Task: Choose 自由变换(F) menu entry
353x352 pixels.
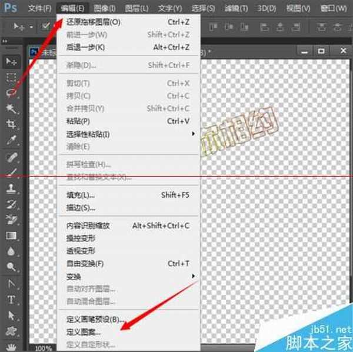Action: pyautogui.click(x=128, y=264)
